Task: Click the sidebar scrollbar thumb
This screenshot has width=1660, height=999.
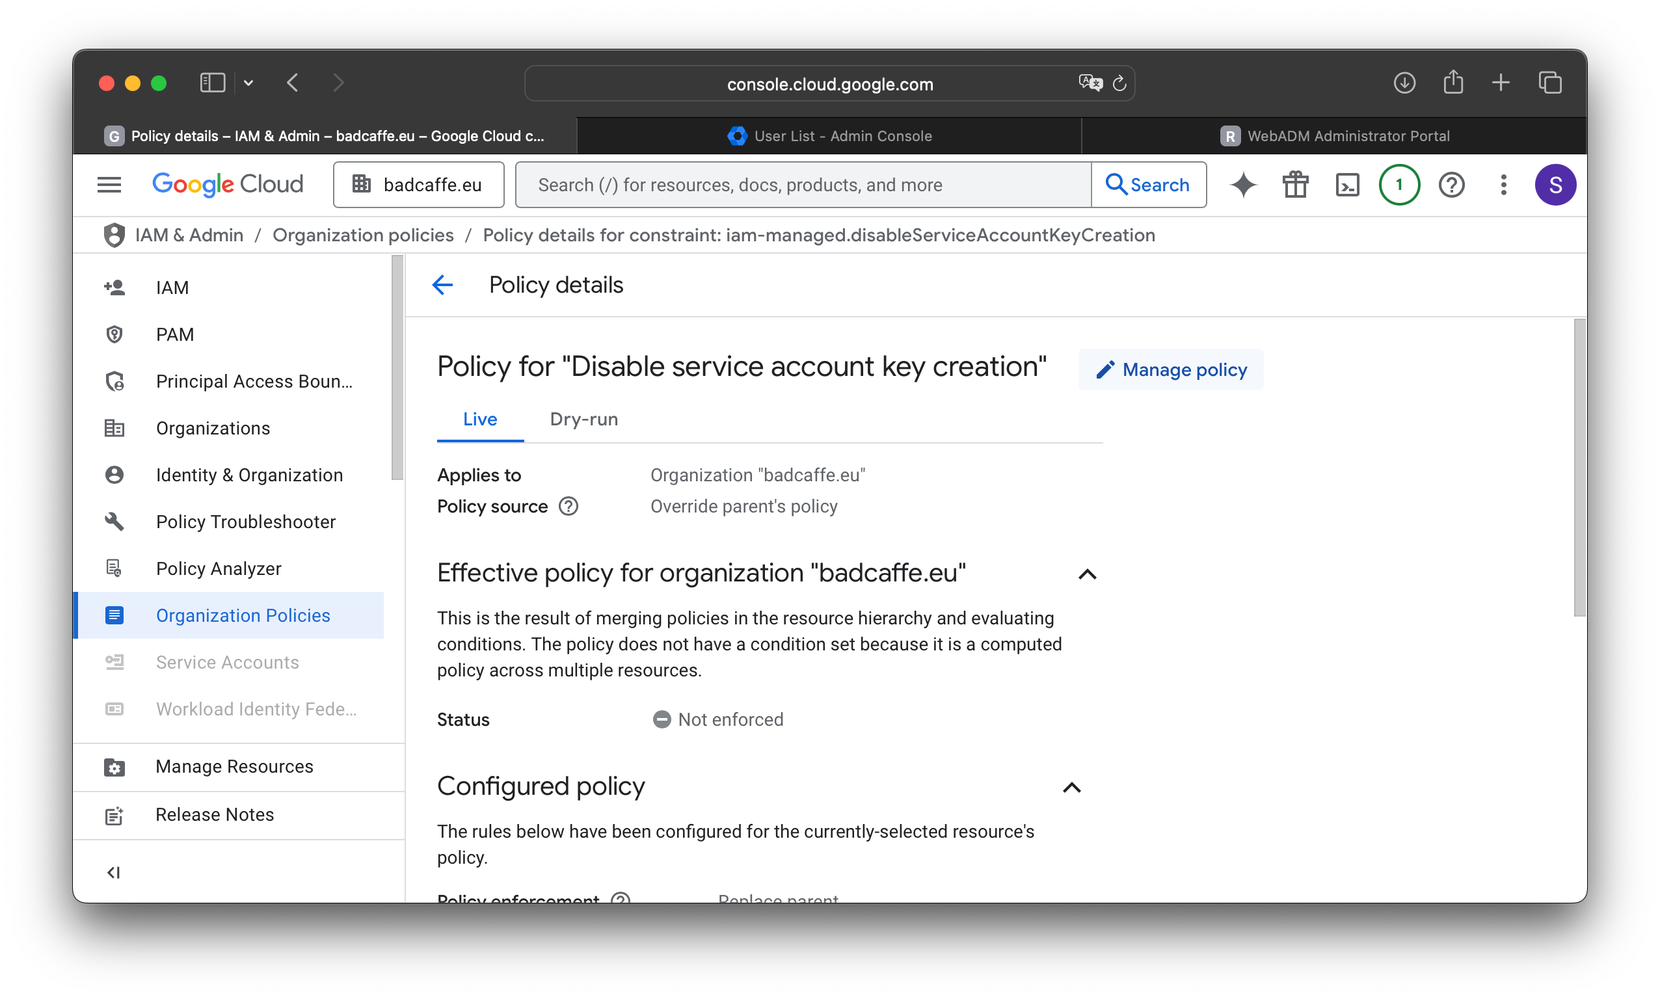Action: (x=397, y=367)
